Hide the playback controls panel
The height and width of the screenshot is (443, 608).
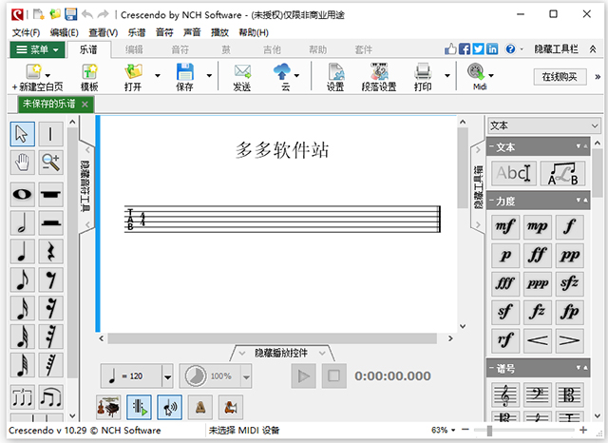tap(281, 353)
